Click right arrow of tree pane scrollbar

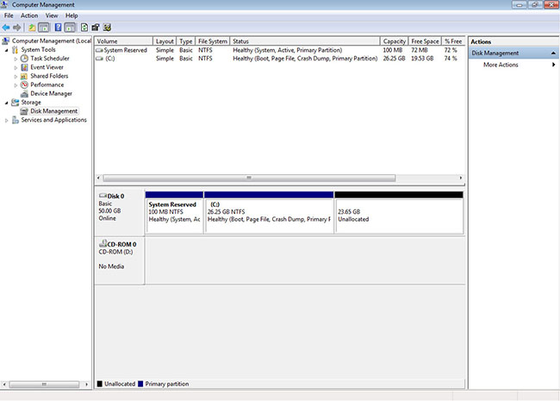click(86, 385)
